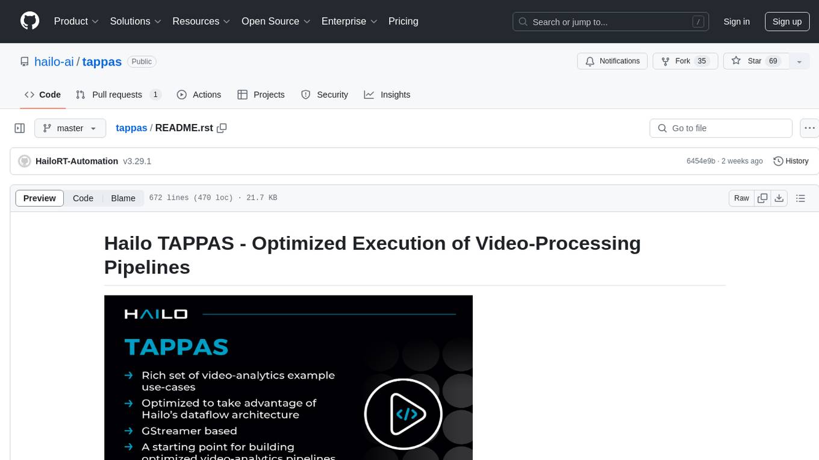
Task: Click the Go to file search box
Action: coord(721,128)
